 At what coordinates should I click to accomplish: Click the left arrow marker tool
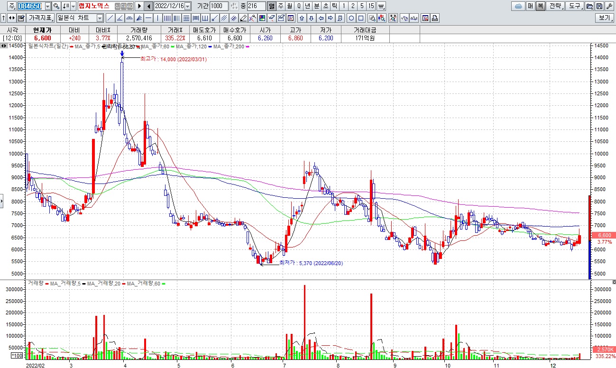[x=321, y=18]
